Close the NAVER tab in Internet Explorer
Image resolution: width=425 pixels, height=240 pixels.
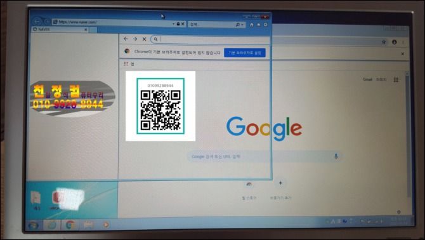[86, 29]
